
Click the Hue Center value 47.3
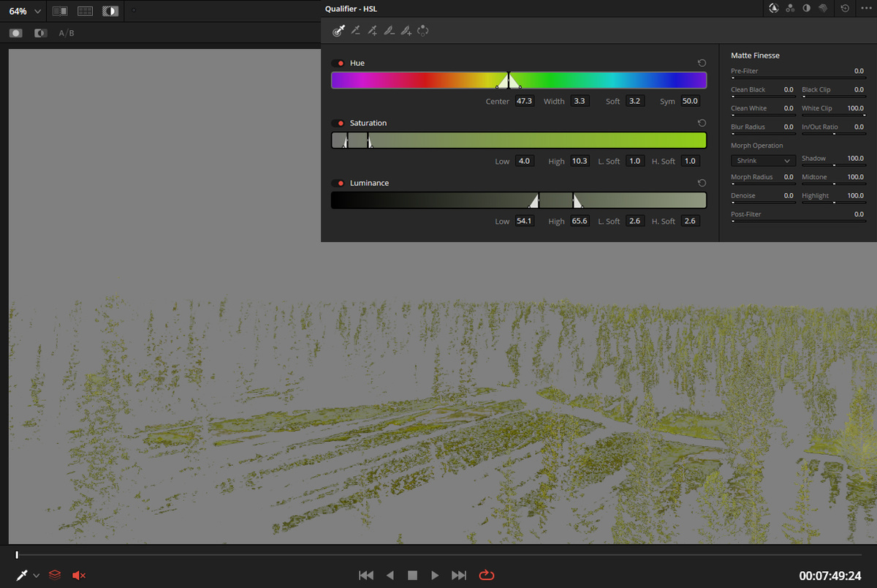click(524, 101)
